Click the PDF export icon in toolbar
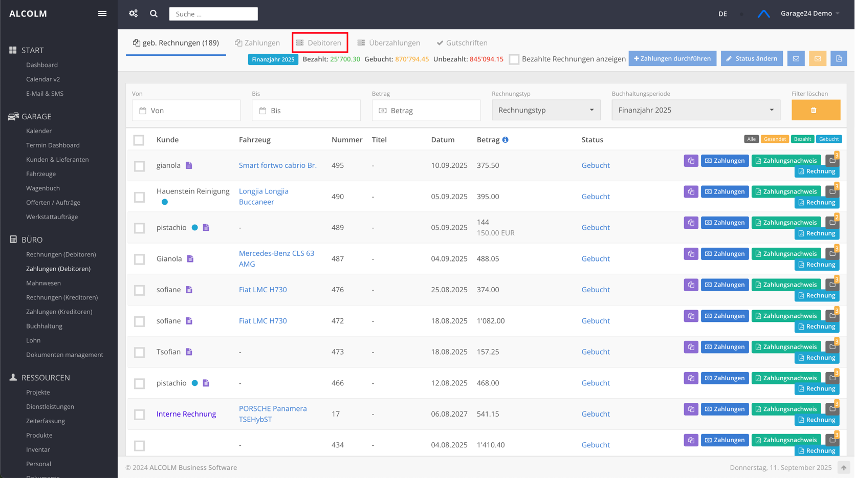 (x=839, y=59)
